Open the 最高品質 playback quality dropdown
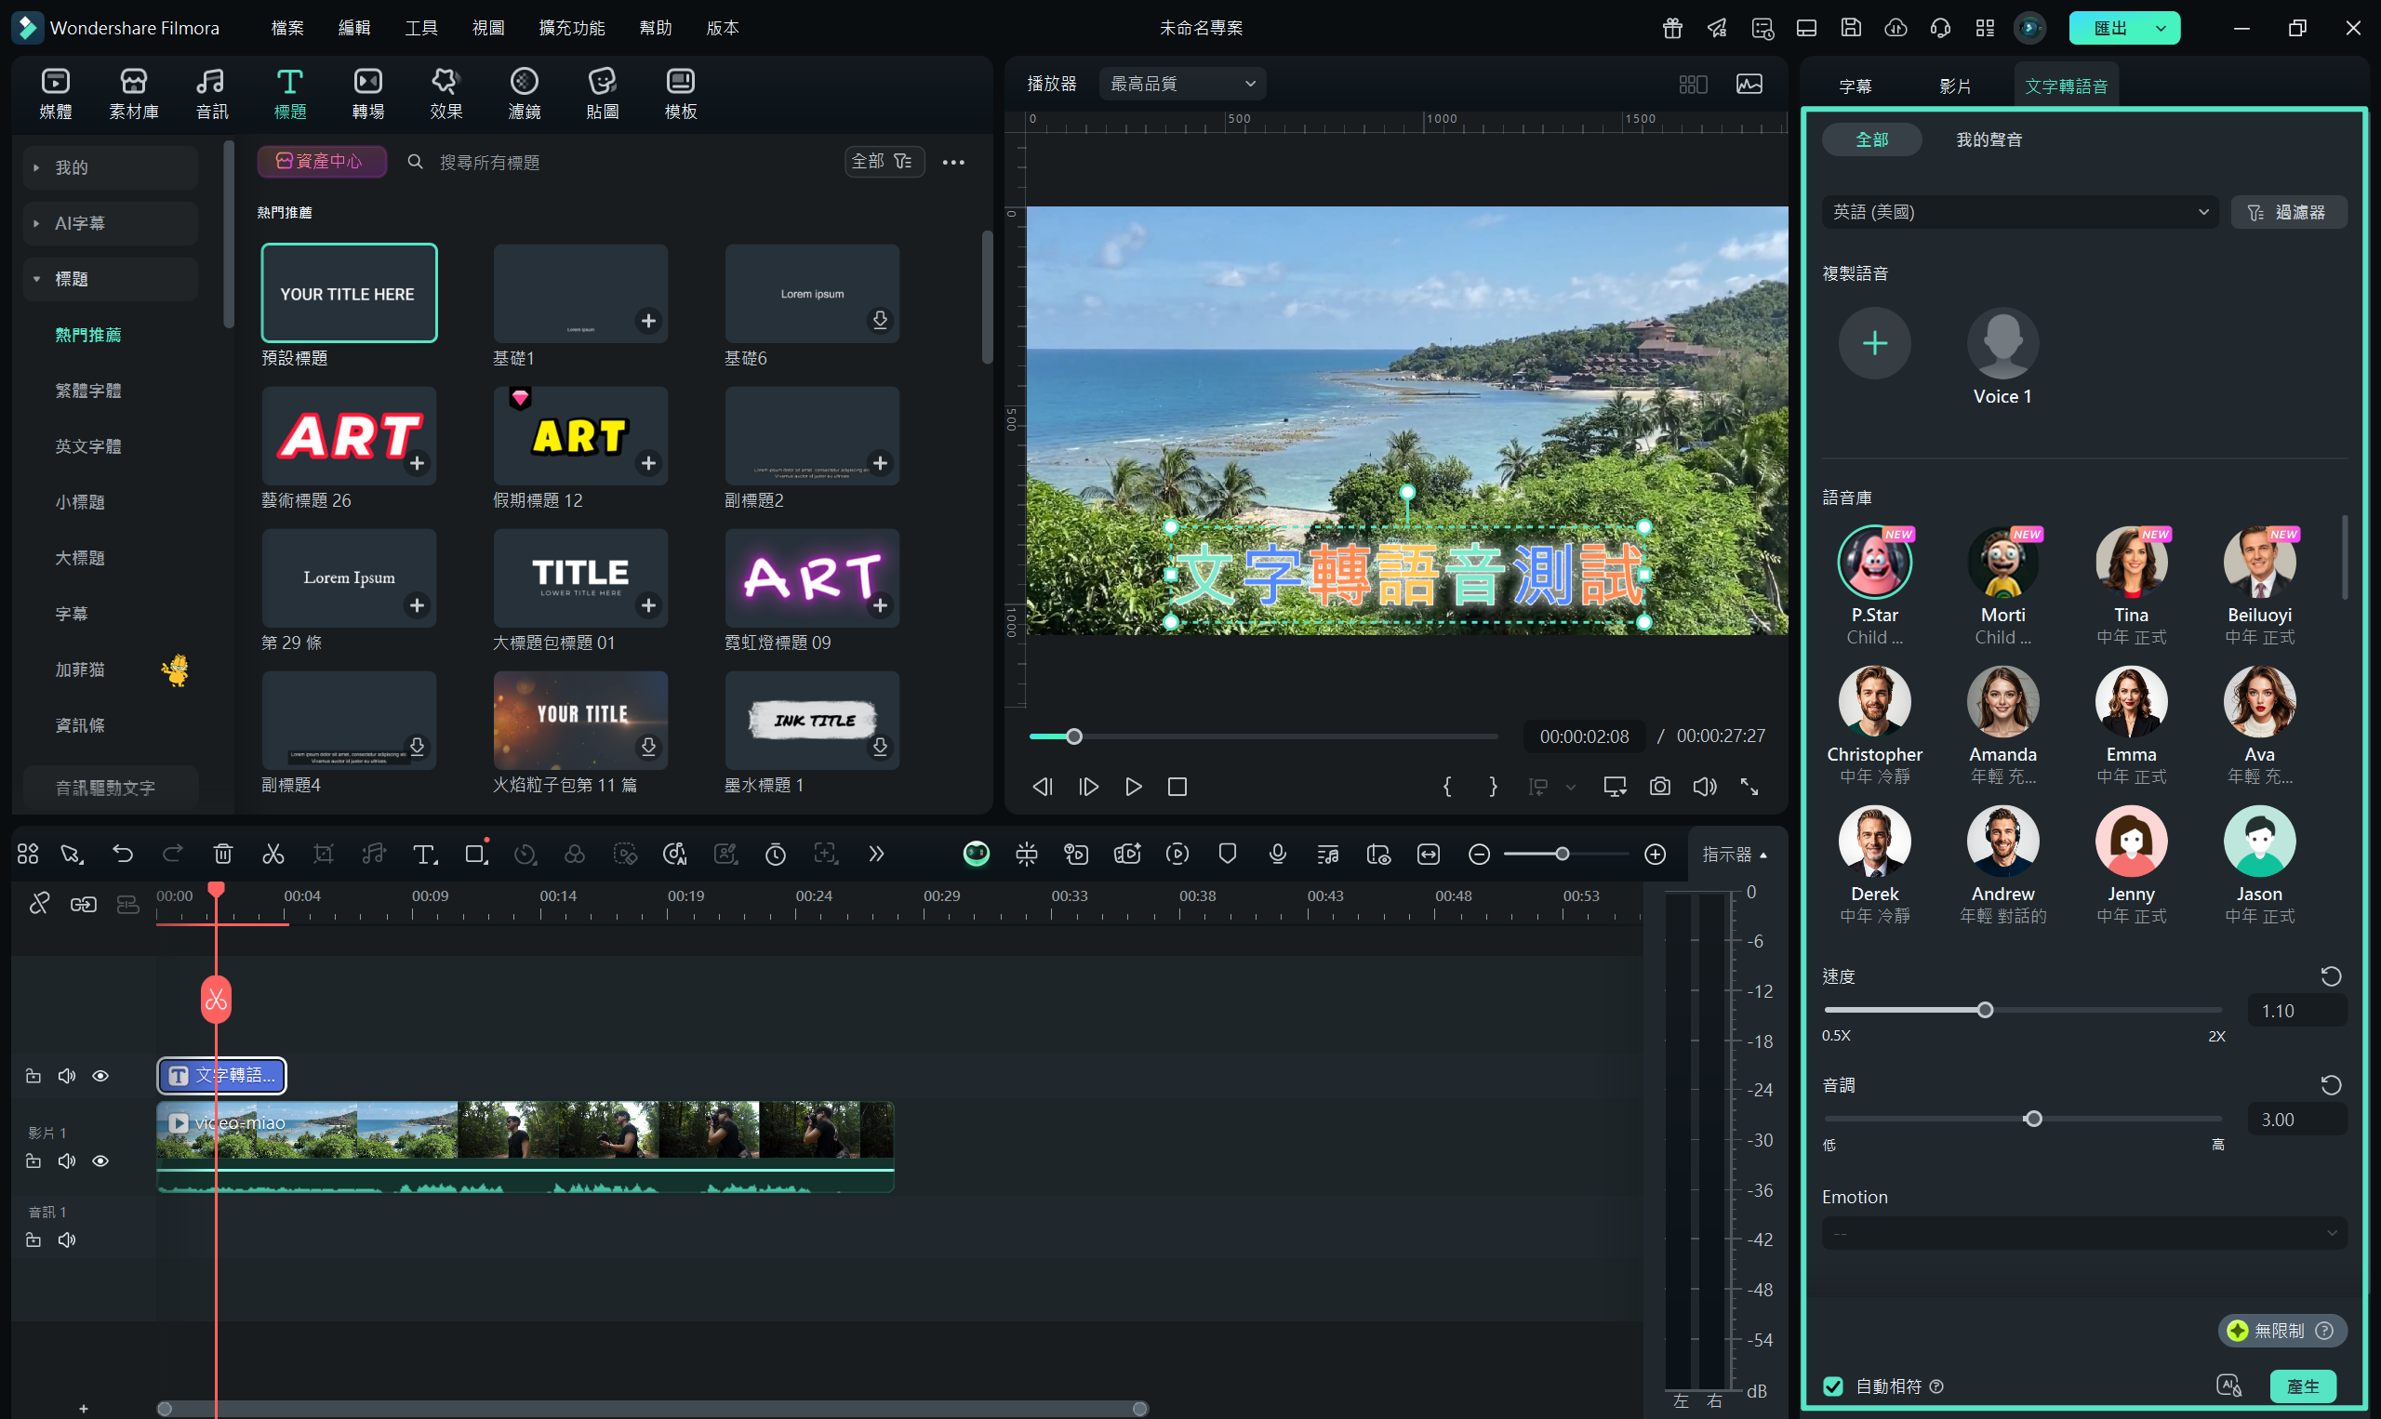The height and width of the screenshot is (1419, 2381). point(1182,84)
